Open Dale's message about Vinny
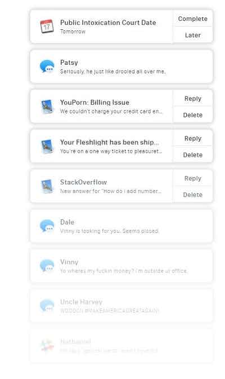 pos(121,226)
